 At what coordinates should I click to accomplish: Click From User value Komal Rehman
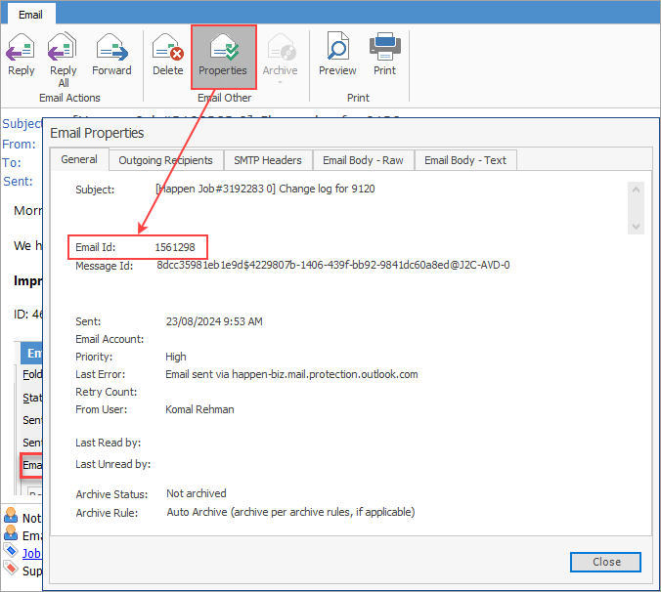tap(199, 409)
